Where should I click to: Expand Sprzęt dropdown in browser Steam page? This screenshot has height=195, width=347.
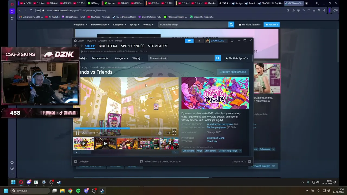tap(135, 24)
